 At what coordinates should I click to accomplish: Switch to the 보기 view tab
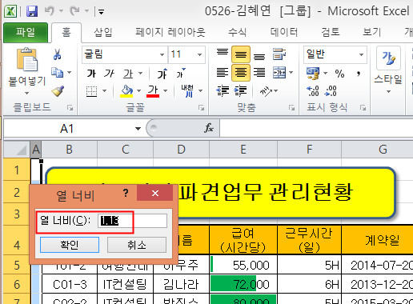click(x=372, y=33)
